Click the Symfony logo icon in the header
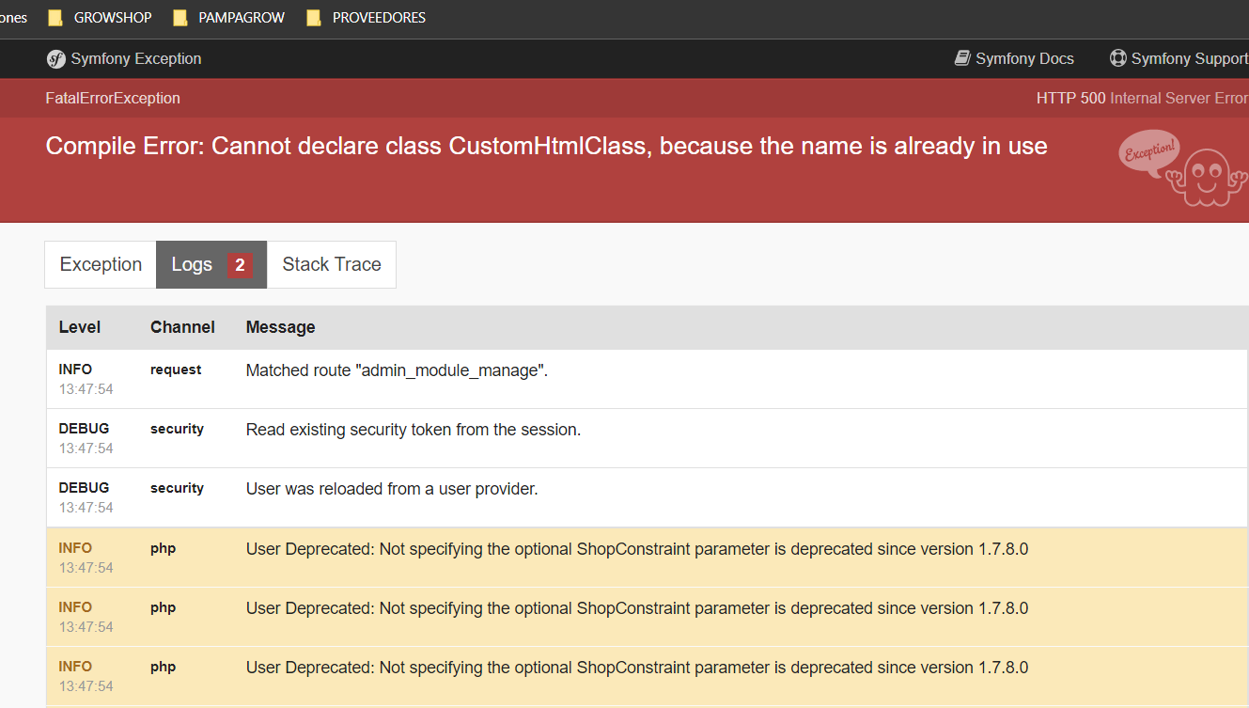The image size is (1249, 708). point(56,59)
